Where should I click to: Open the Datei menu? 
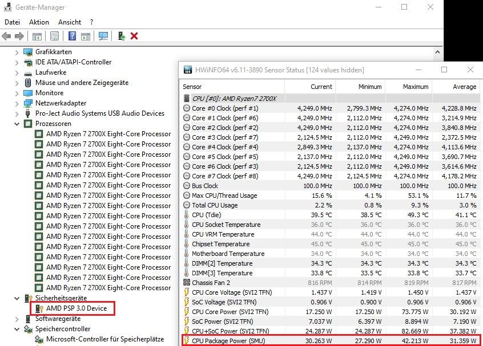(13, 22)
